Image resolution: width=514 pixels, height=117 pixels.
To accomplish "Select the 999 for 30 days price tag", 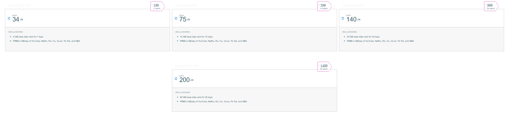I will [491, 6].
